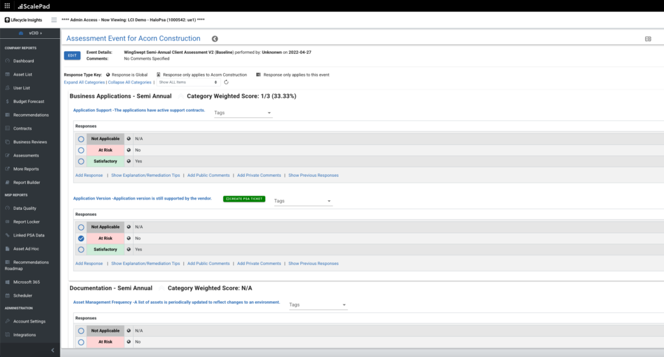Viewport: 664px width, 357px height.
Task: Click the Contracts sidebar icon
Action: 7,128
